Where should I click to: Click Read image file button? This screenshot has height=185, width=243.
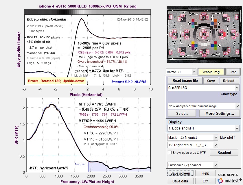coord(185,81)
